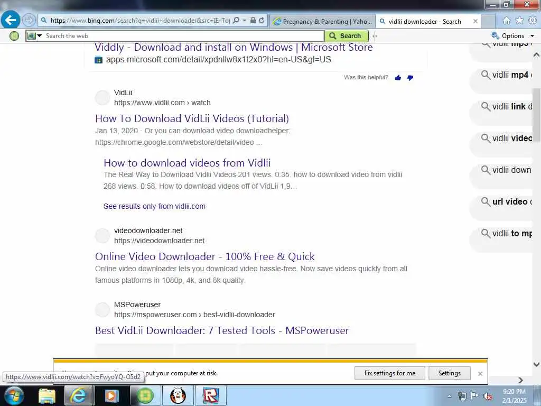Open the Windows Start button
Image resolution: width=541 pixels, height=406 pixels.
(14, 395)
